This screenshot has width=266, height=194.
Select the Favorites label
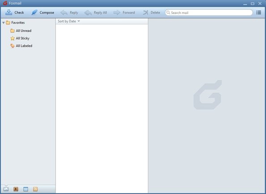point(18,22)
